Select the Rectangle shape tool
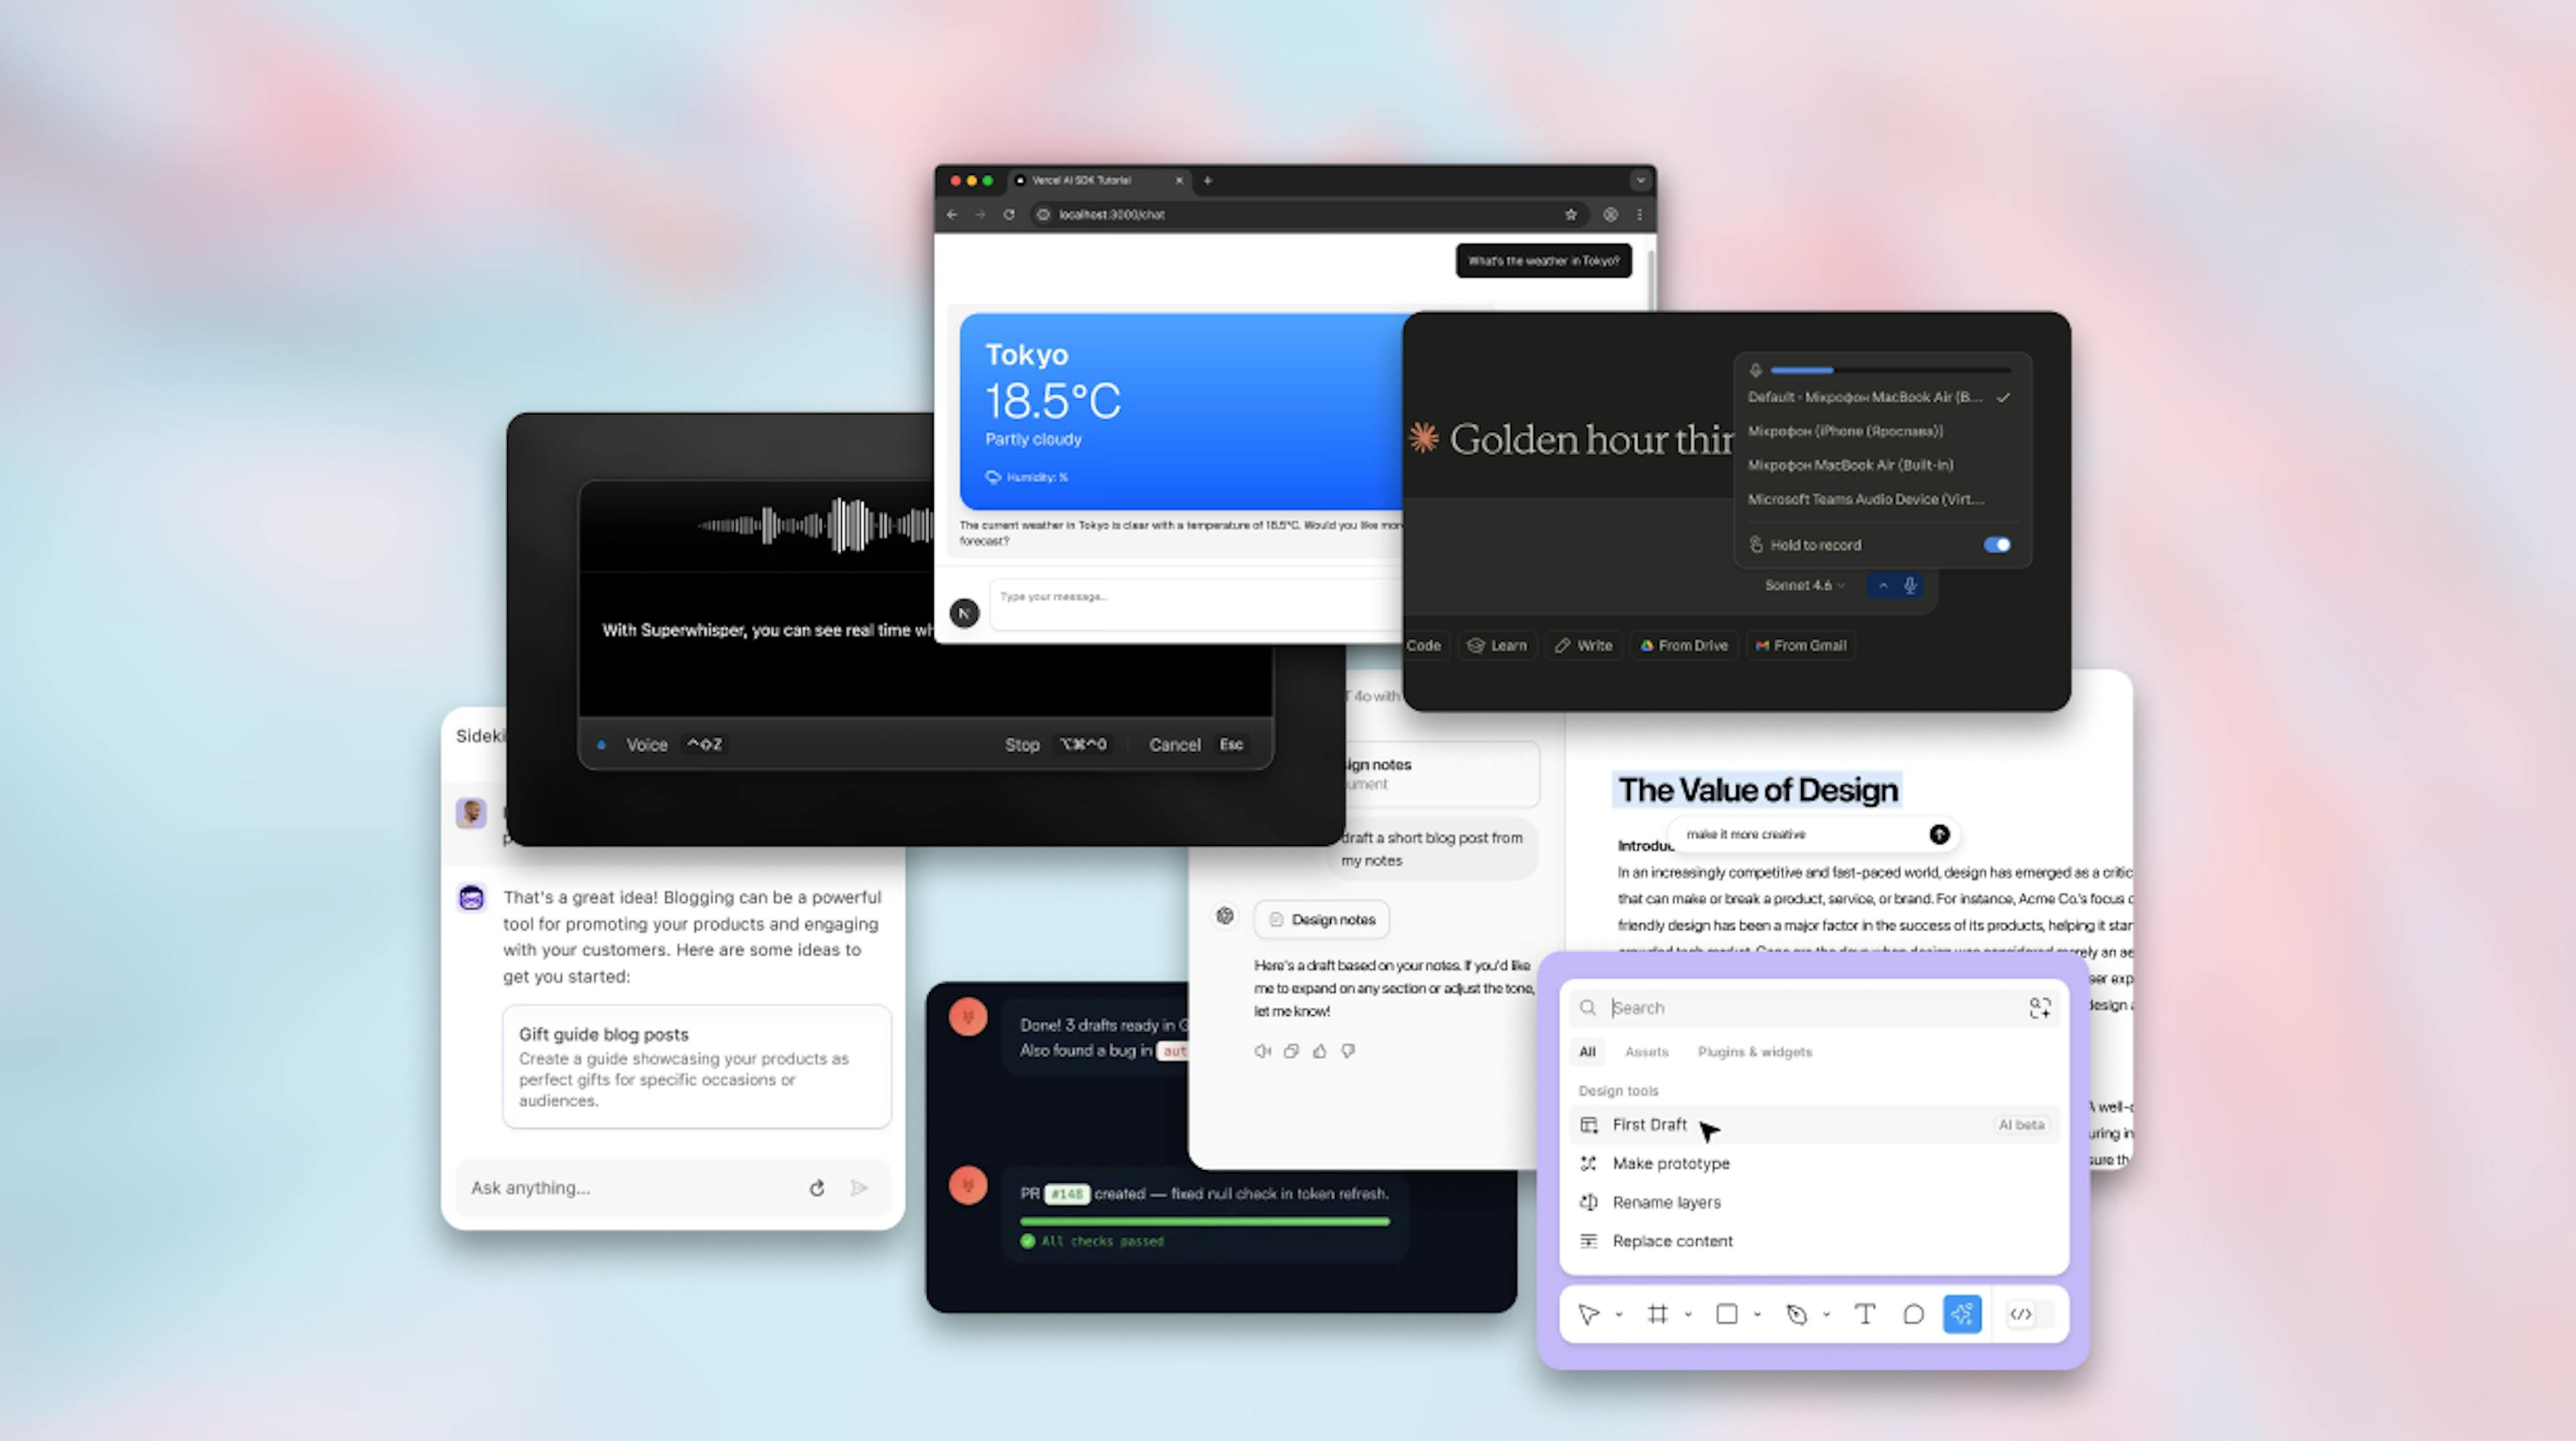The height and width of the screenshot is (1441, 2576). (1726, 1314)
